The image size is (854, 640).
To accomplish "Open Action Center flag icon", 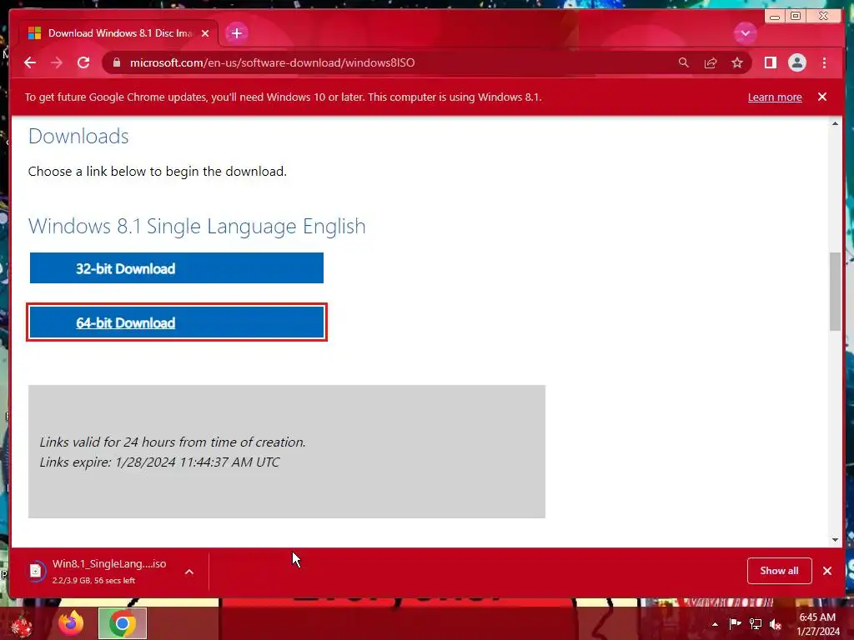I will pos(735,623).
